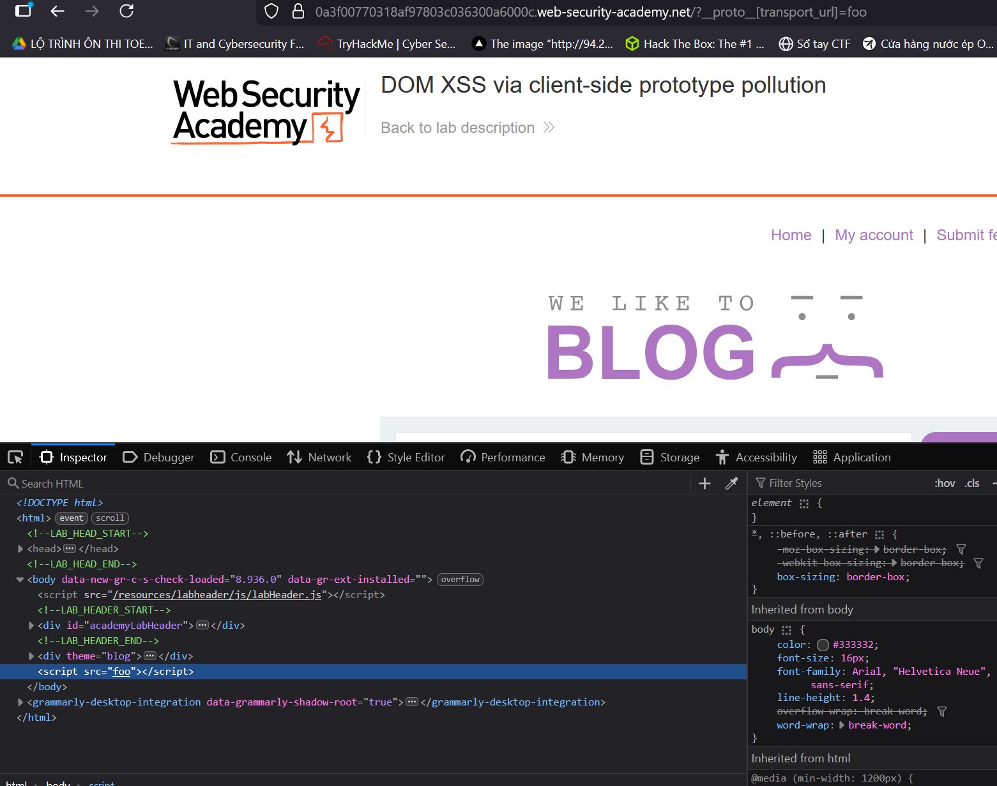Select the script src foo row

tap(374, 672)
